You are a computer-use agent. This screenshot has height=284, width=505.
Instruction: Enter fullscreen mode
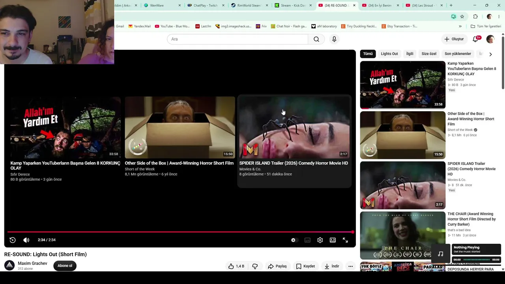345,240
